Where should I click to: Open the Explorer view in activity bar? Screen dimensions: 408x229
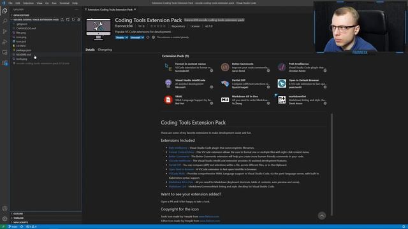(x=4, y=11)
